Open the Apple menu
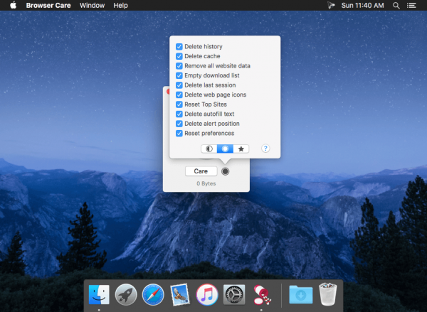Screen dimensions: 427x312 13,5
